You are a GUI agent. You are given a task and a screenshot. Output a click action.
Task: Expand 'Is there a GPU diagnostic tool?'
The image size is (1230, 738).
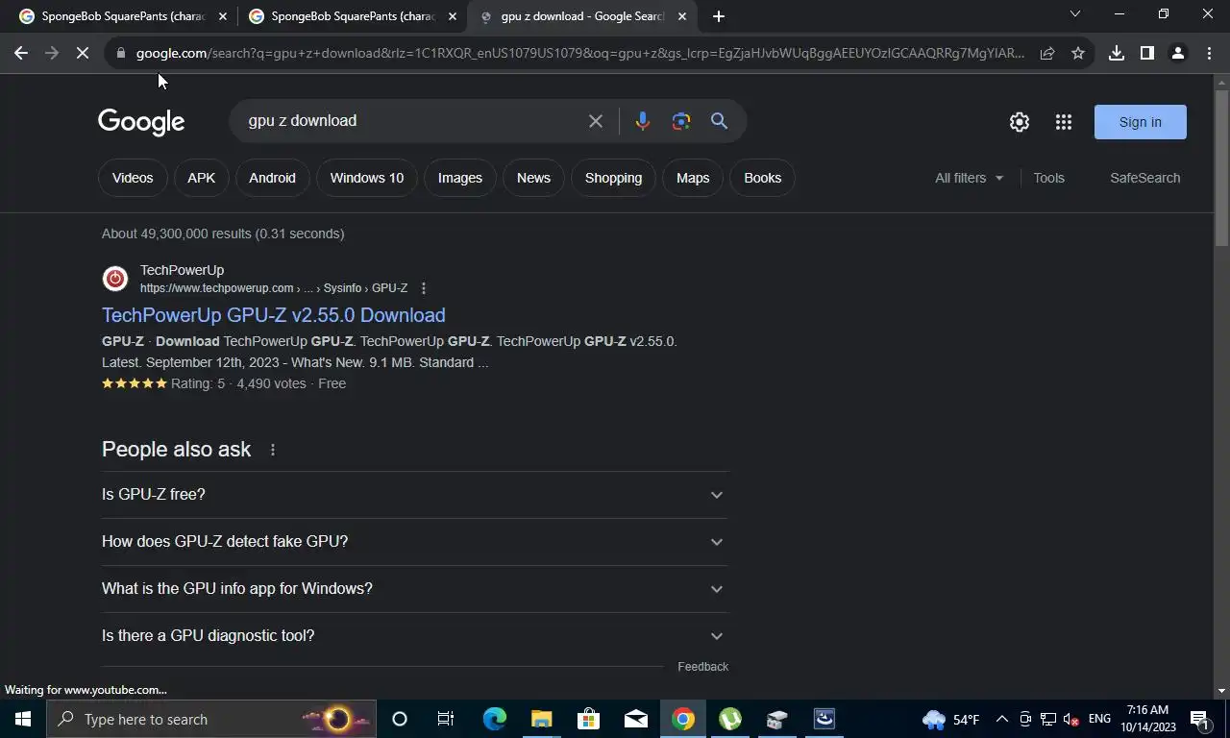[414, 636]
